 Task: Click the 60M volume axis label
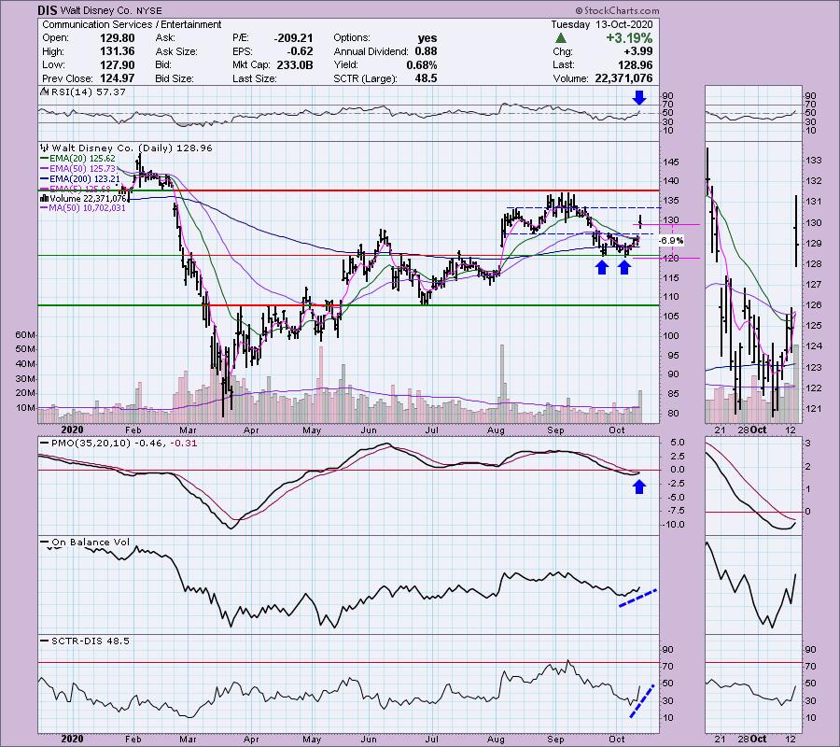(x=25, y=335)
